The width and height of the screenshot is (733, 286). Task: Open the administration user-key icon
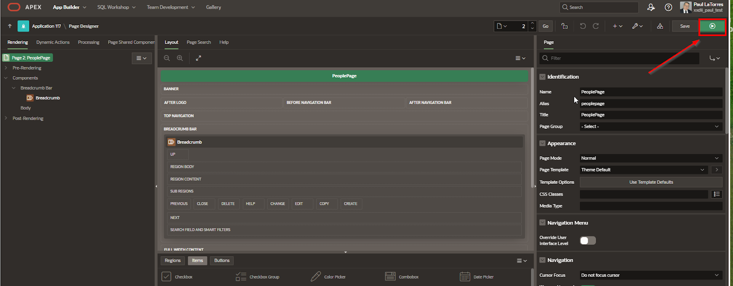(651, 7)
